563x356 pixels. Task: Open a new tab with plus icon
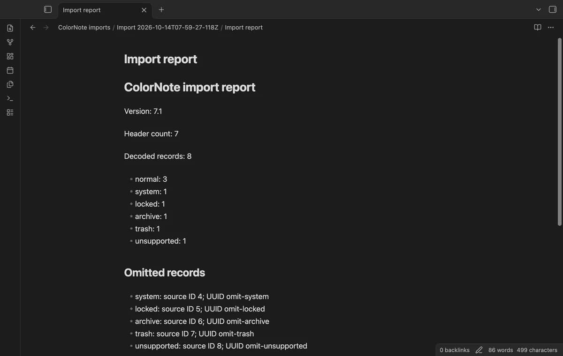161,9
